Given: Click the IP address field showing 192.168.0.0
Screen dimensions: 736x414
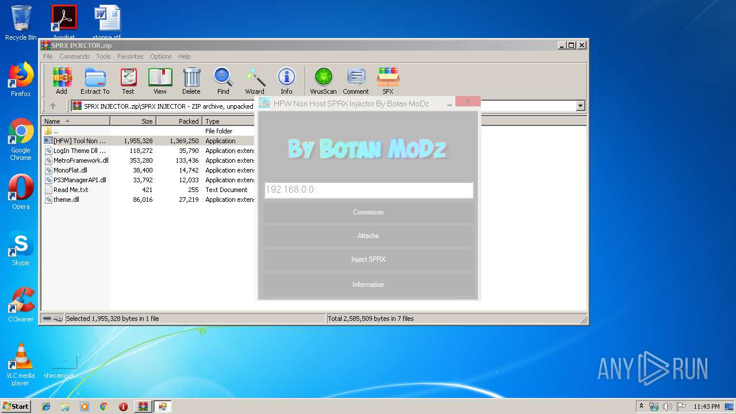Looking at the screenshot, I should click(x=369, y=190).
